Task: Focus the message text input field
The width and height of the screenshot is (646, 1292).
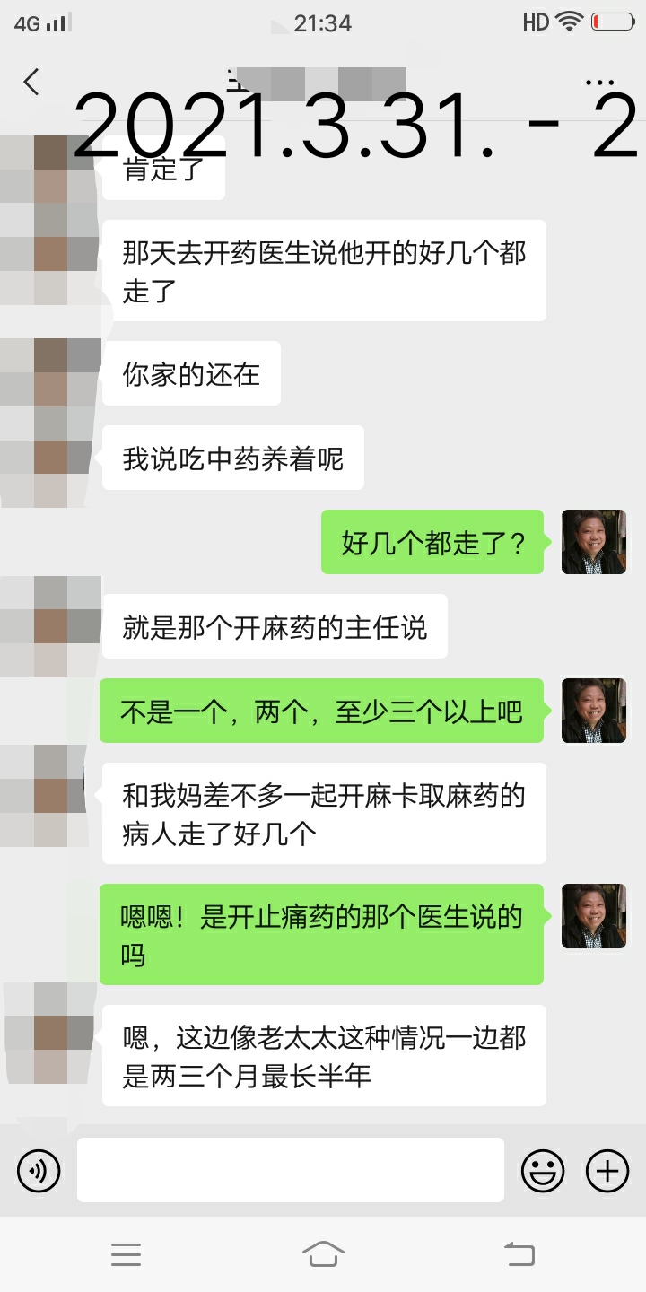Action: (291, 1170)
